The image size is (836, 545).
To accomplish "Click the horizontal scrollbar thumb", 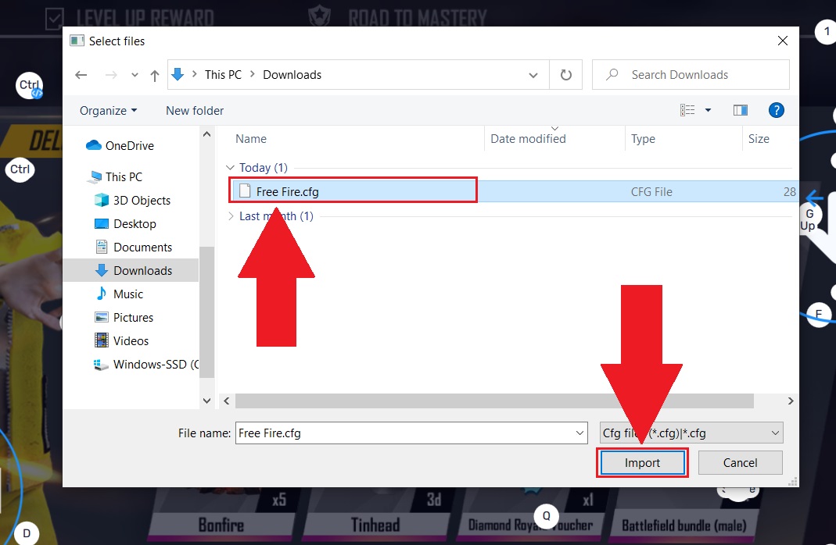I will click(494, 401).
